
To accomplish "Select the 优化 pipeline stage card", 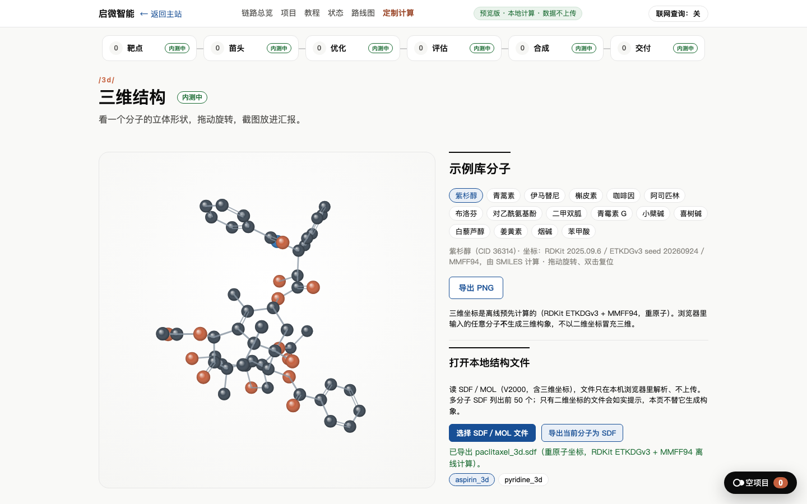I will tap(353, 48).
